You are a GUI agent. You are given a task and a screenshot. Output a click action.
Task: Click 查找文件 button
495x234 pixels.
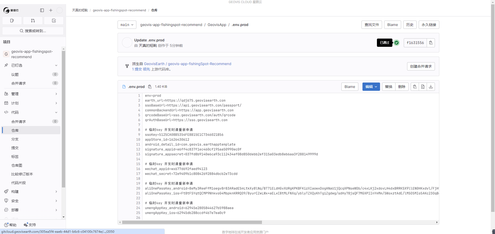pos(372,25)
